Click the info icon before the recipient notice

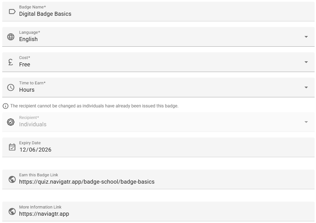pyautogui.click(x=5, y=106)
